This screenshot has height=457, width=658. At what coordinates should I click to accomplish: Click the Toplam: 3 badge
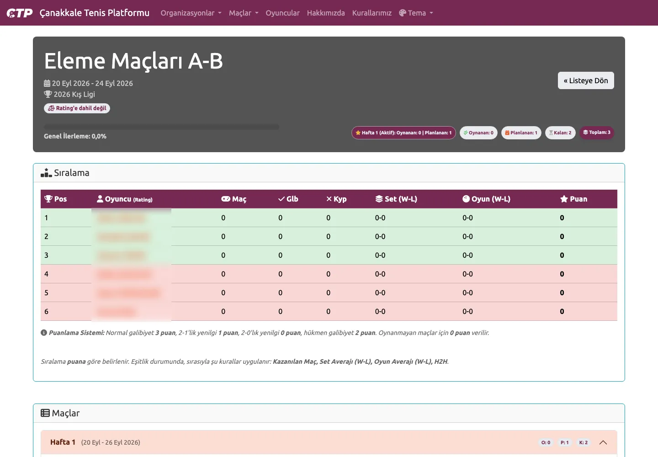[597, 133]
